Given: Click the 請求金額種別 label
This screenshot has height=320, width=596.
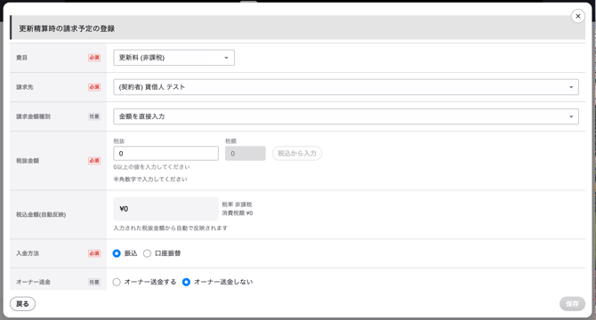Looking at the screenshot, I should pyautogui.click(x=33, y=116).
